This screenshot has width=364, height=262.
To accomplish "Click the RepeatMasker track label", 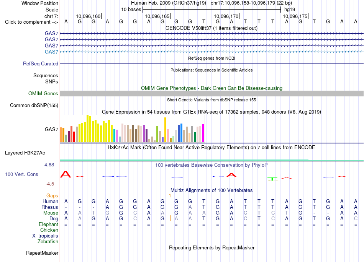I will click(42, 253).
